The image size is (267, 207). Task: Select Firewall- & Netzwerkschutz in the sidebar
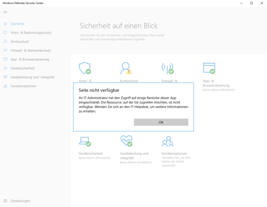(31, 50)
